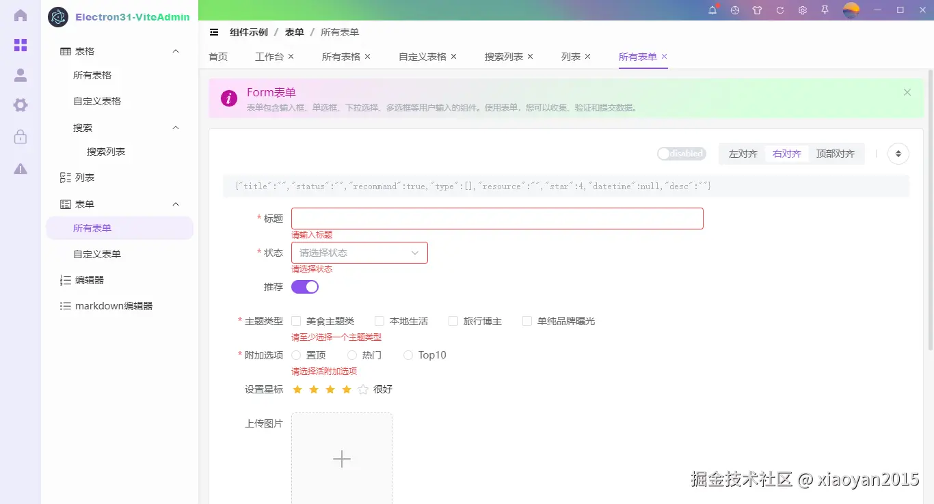This screenshot has width=934, height=504.
Task: Open settings gear in the title bar
Action: [x=803, y=10]
